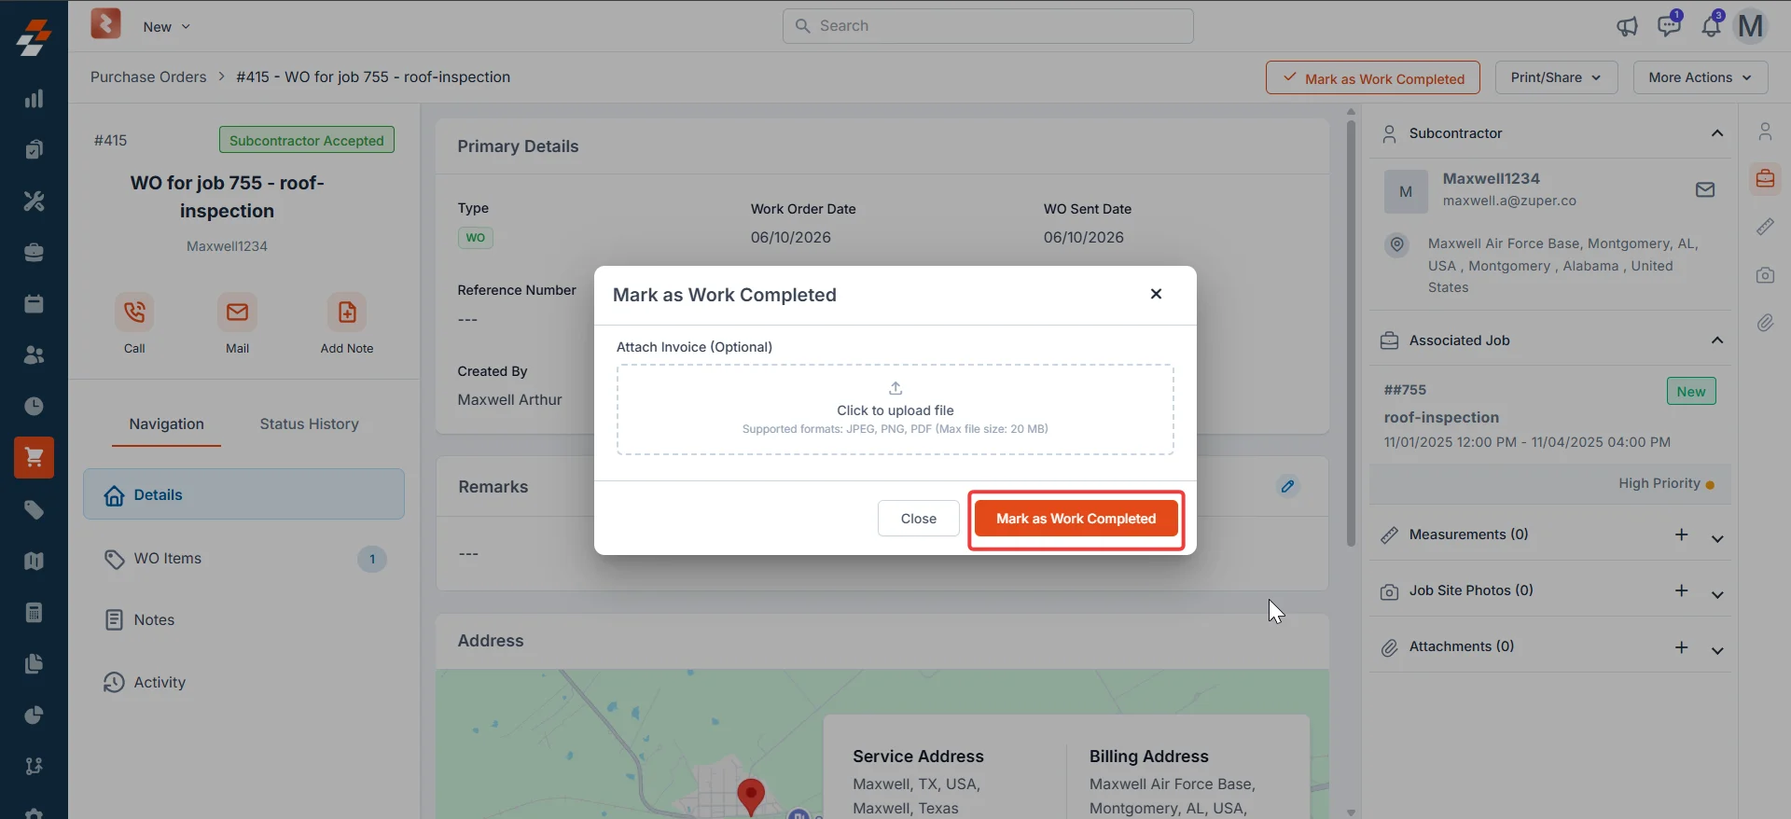
Task: Switch to the Status History tab
Action: tap(309, 423)
